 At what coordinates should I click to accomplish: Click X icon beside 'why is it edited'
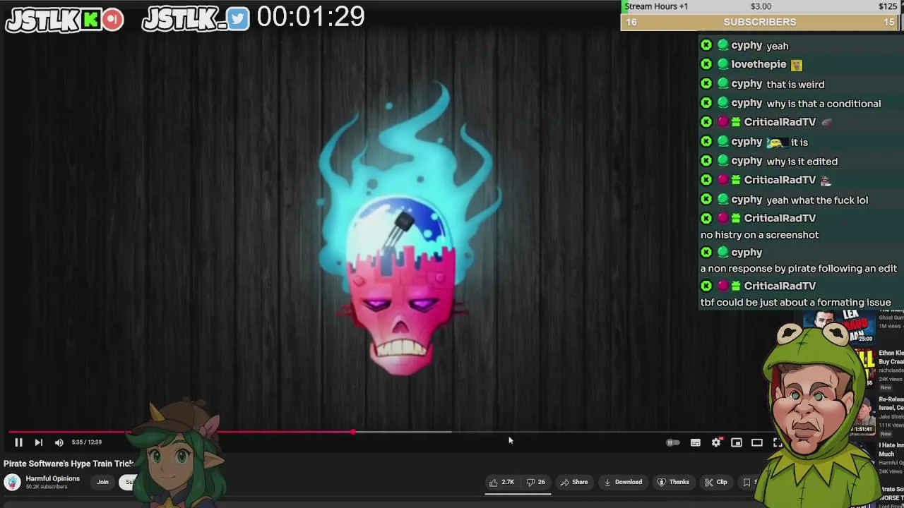coord(706,161)
